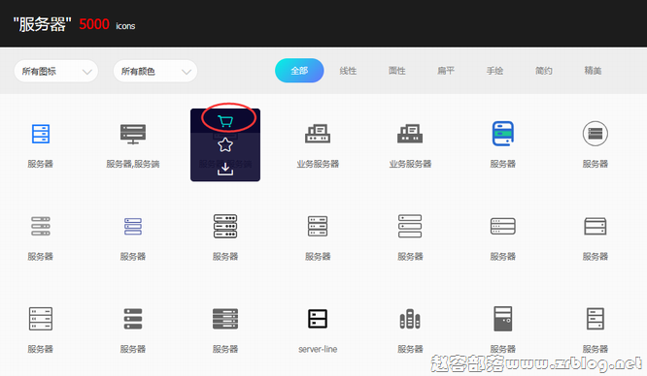This screenshot has height=376, width=647.
Task: Click the "服务器" search heading
Action: pyautogui.click(x=42, y=24)
